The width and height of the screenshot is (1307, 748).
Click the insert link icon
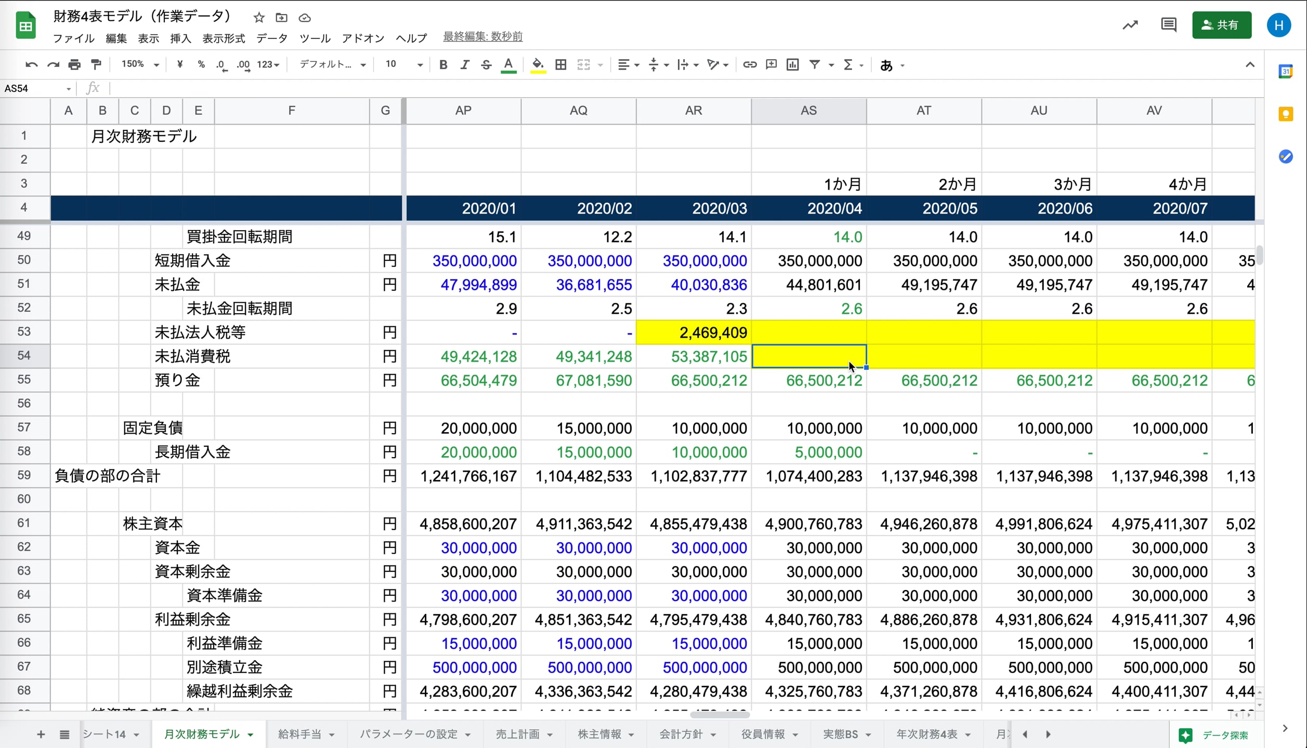[749, 64]
